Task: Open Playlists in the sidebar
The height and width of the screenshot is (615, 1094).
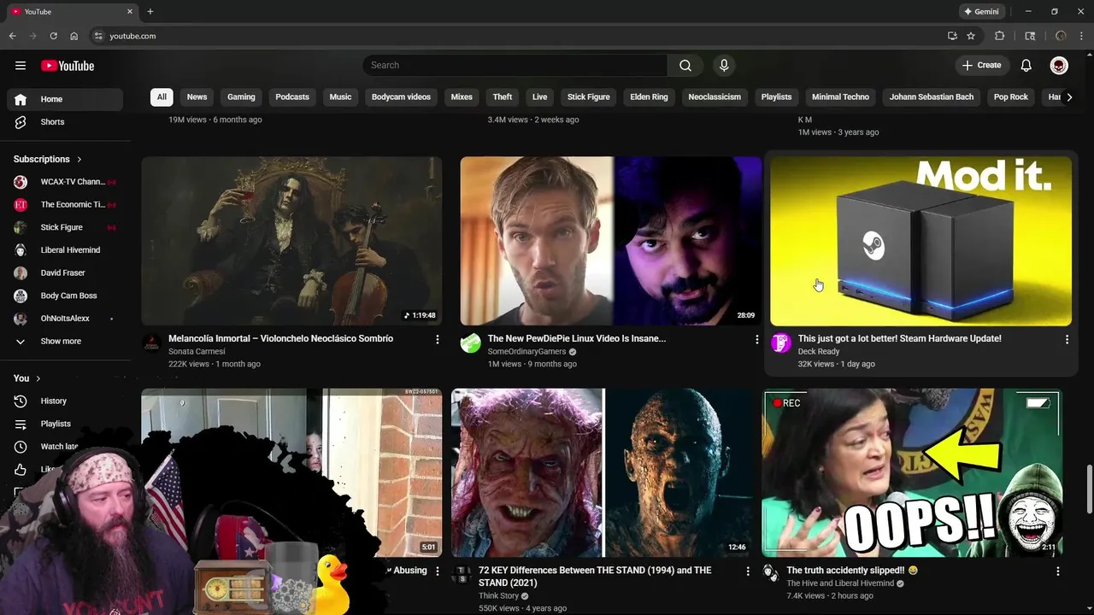Action: point(65,424)
